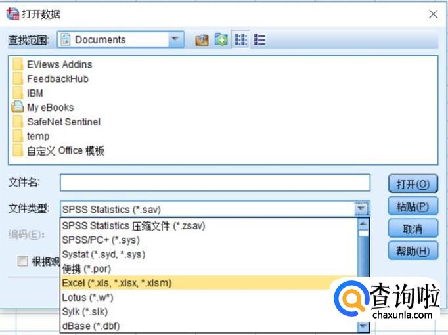Click the EViews Addins folder name
This screenshot has width=448, height=335.
59,64
